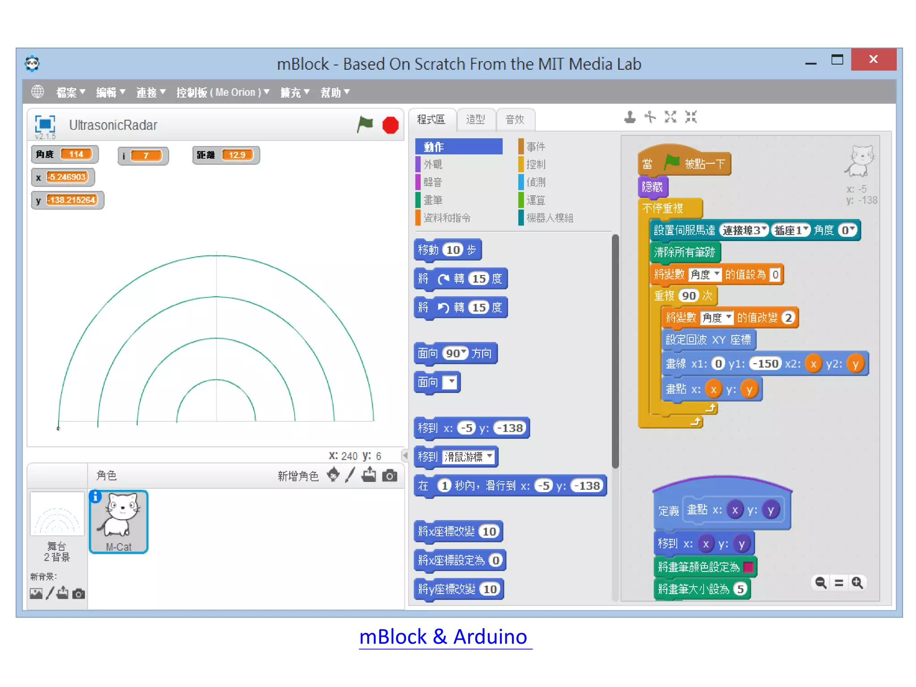Open the 連接 menu
The image size is (916, 687).
point(151,92)
